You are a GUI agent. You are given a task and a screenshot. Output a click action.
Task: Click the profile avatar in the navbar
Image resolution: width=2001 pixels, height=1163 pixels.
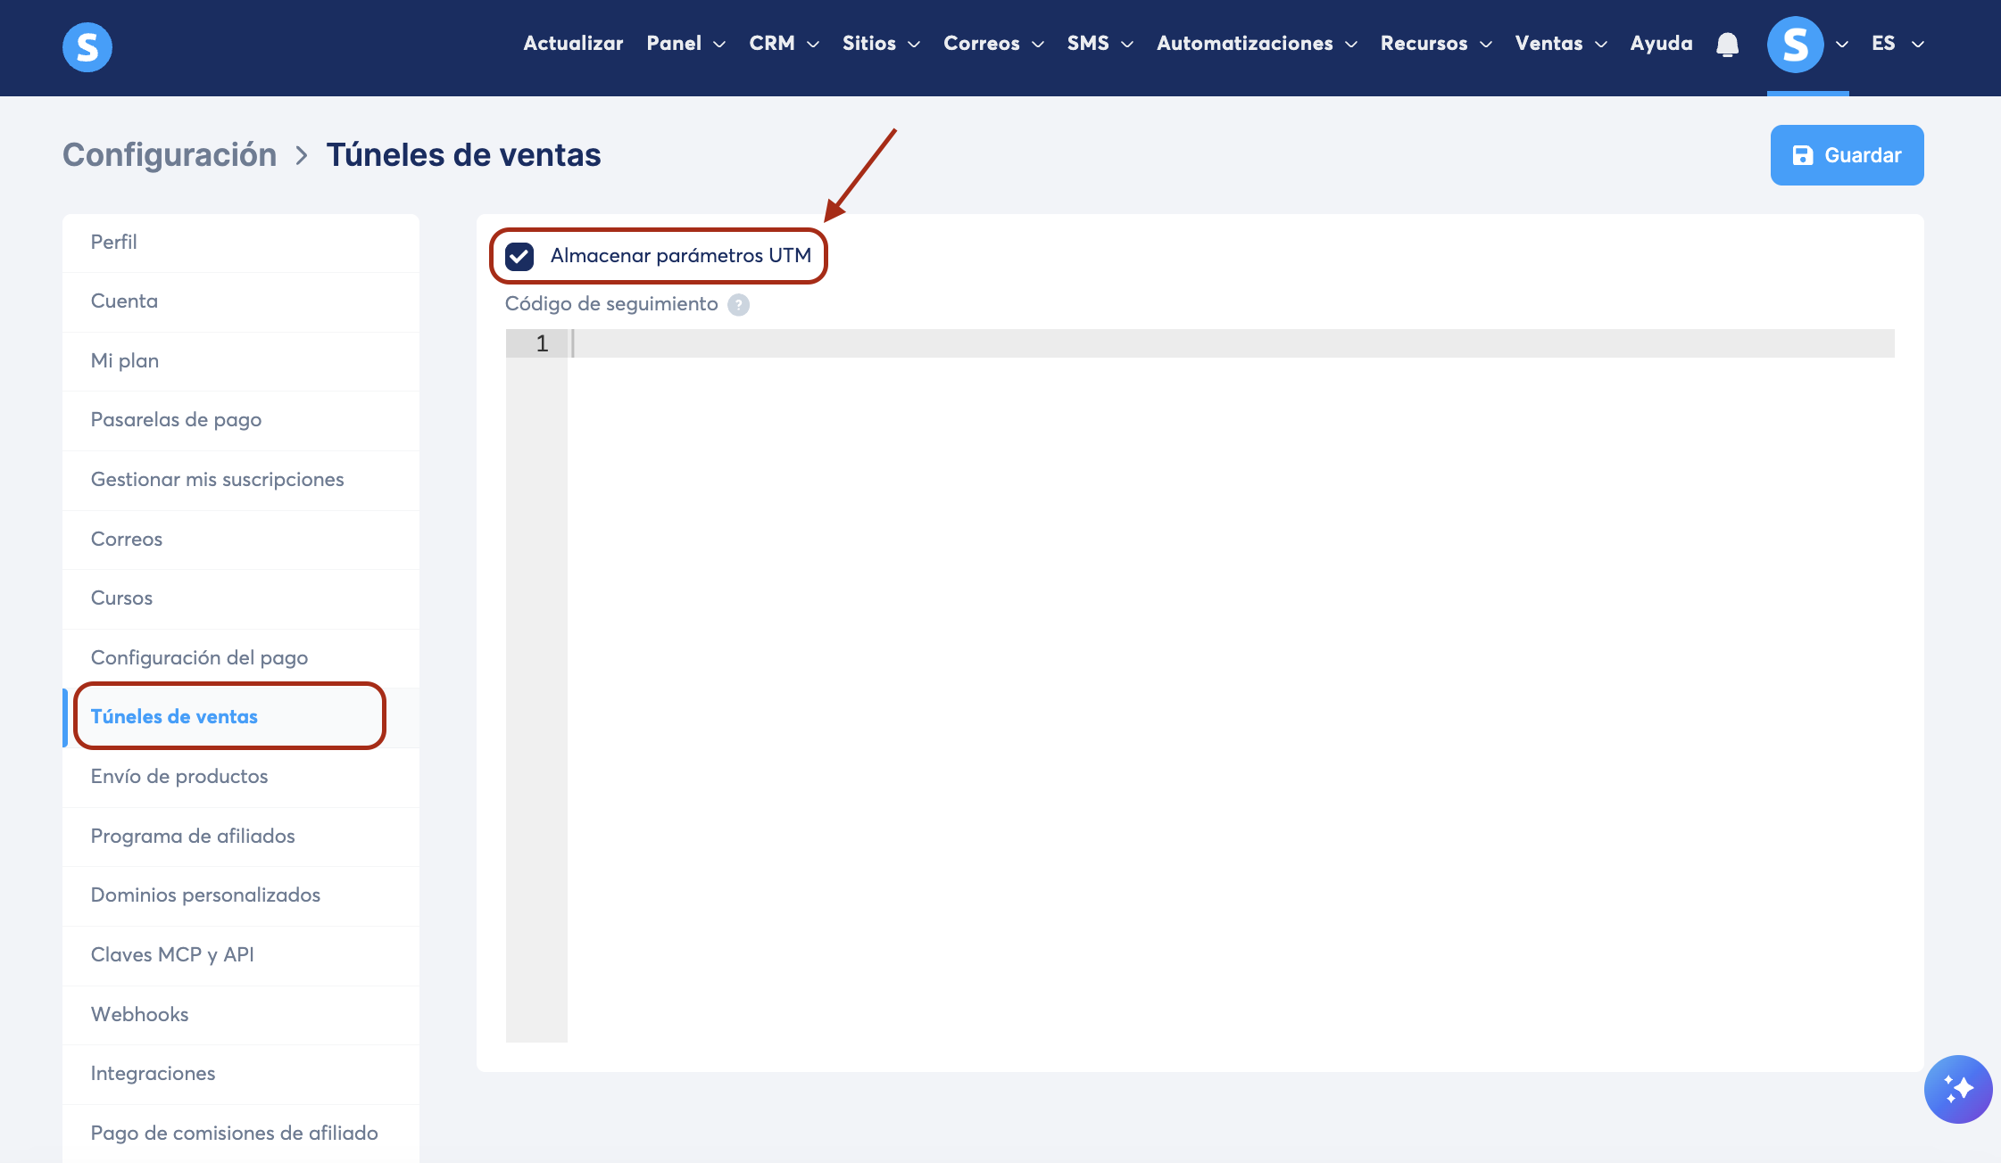click(1795, 45)
